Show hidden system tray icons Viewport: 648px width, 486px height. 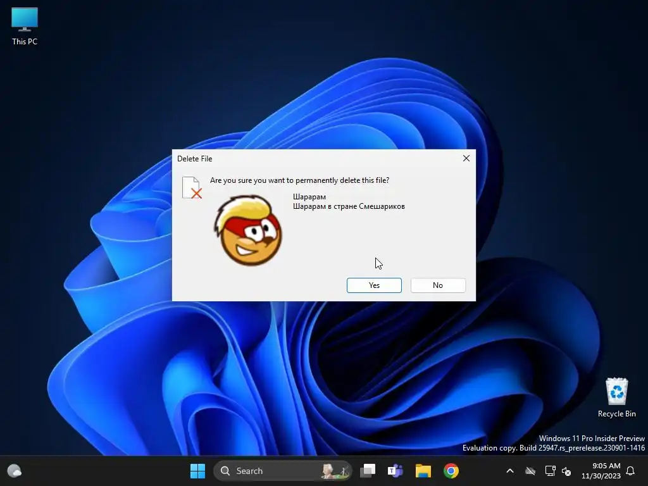(510, 471)
